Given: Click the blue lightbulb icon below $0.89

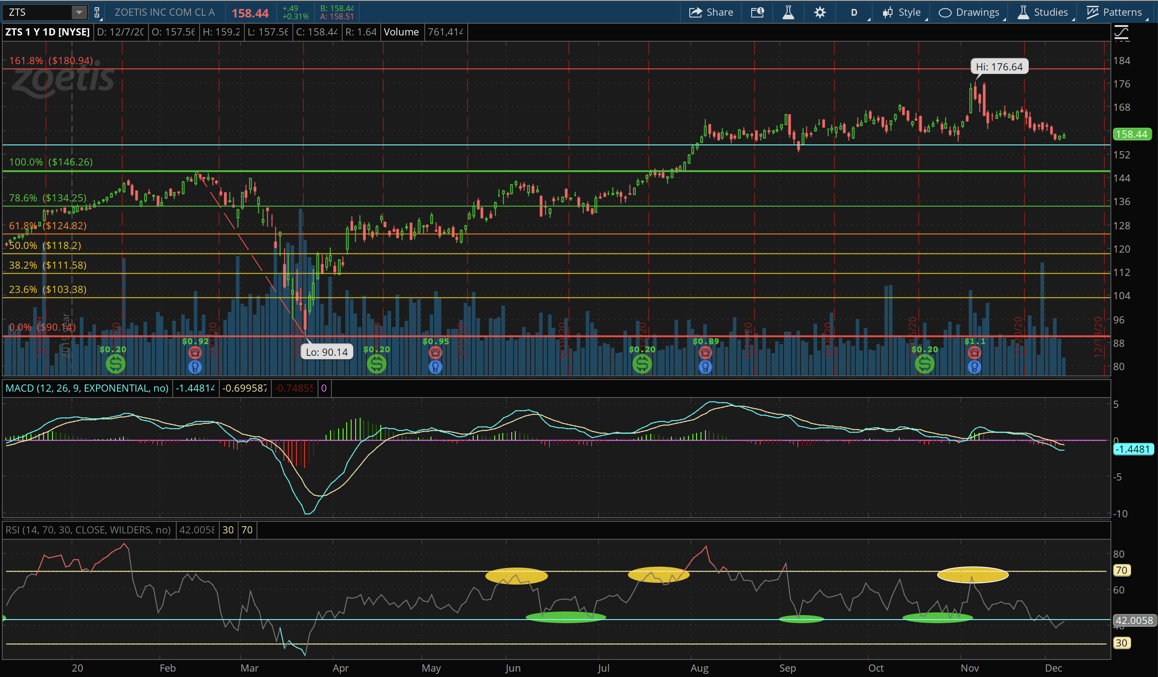Looking at the screenshot, I should point(705,367).
